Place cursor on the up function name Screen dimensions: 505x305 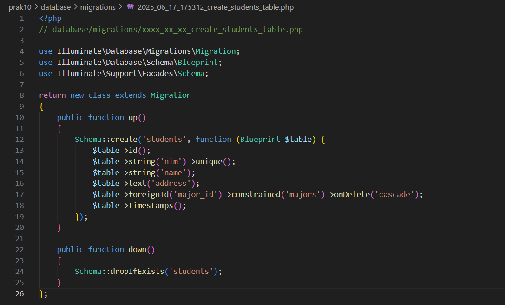tap(133, 118)
